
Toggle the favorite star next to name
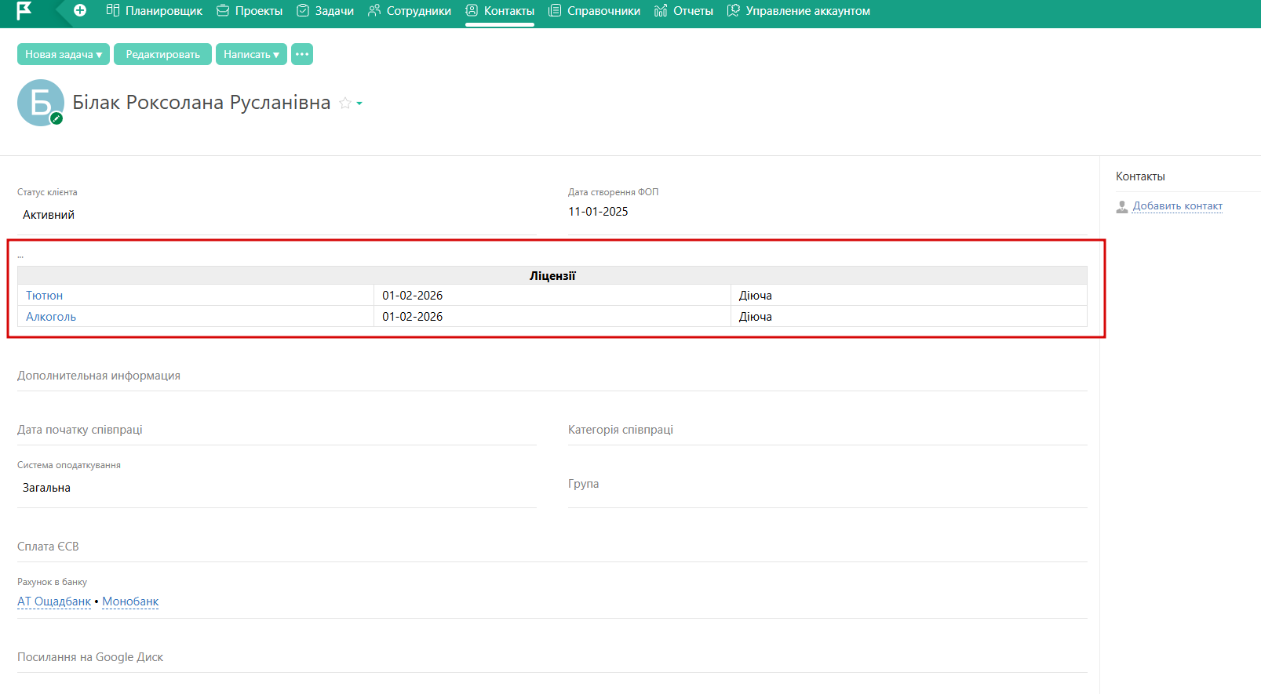(x=345, y=103)
